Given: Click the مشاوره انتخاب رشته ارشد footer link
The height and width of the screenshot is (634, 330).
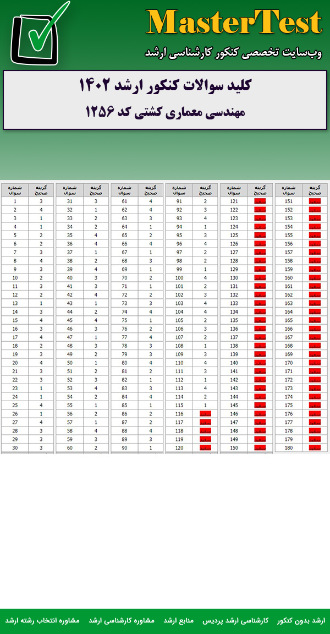Looking at the screenshot, I should [x=42, y=620].
